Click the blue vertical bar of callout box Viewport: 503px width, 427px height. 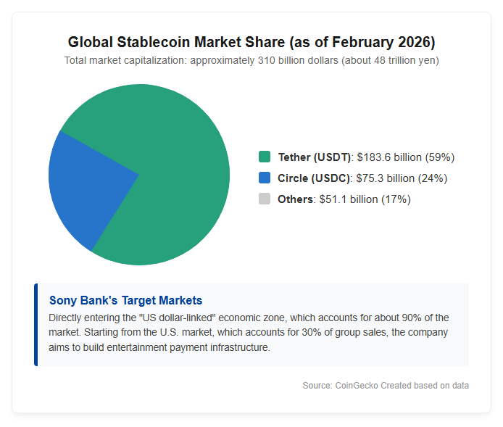click(36, 325)
